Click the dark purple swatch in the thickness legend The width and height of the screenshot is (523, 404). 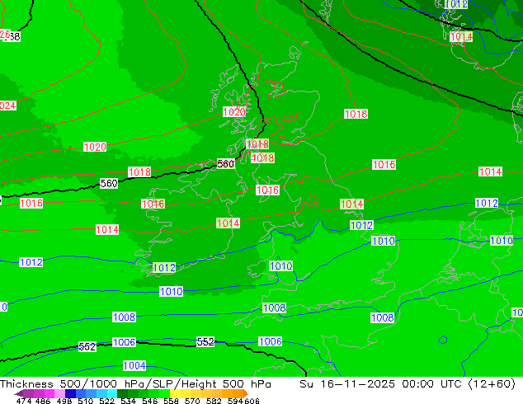click(28, 393)
